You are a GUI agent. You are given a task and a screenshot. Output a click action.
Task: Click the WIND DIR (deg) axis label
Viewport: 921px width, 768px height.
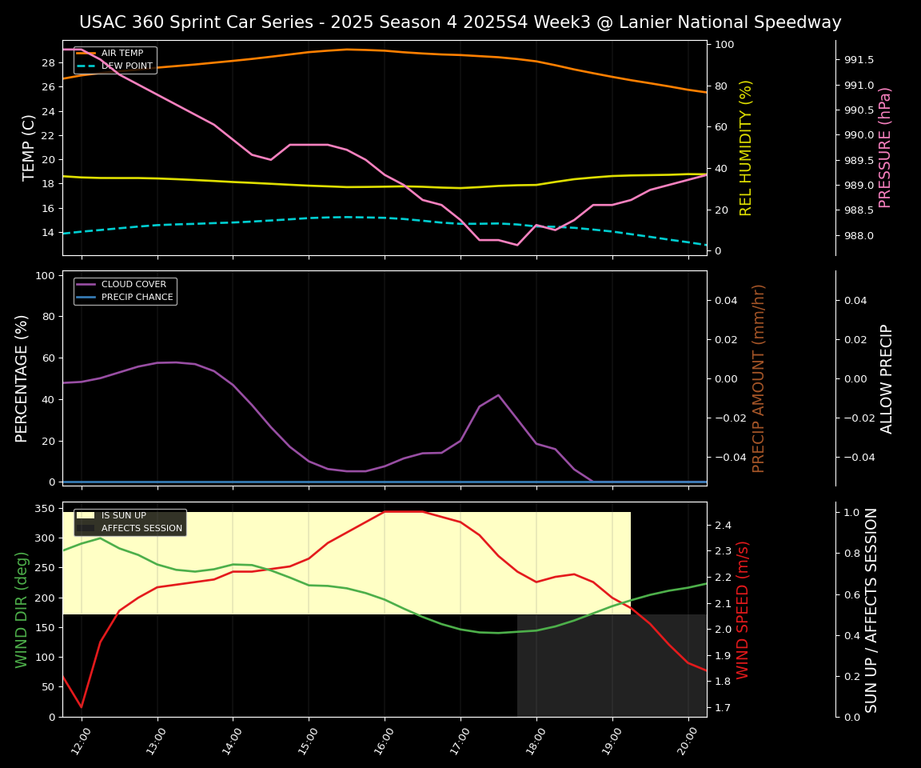[x=22, y=609]
